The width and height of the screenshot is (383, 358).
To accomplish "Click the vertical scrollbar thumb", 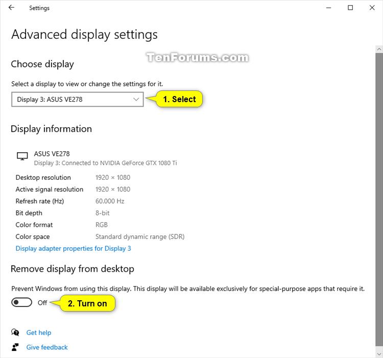I will pos(379,199).
